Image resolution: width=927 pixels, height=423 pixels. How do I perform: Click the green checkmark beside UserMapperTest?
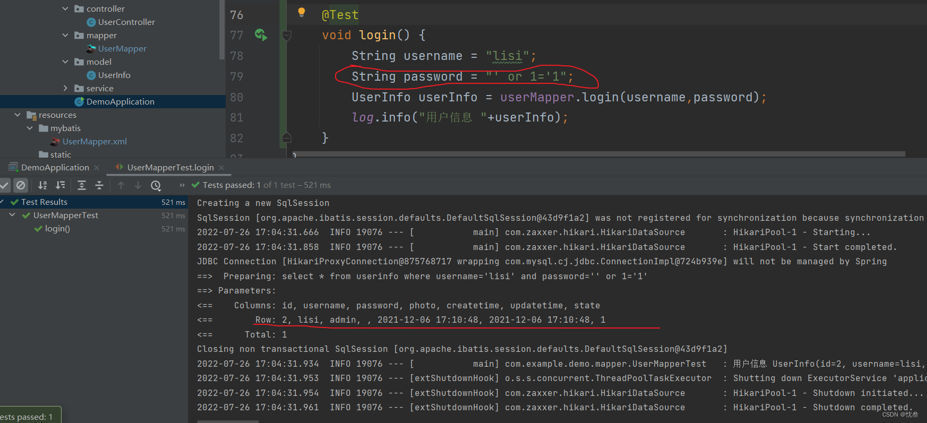tap(26, 215)
